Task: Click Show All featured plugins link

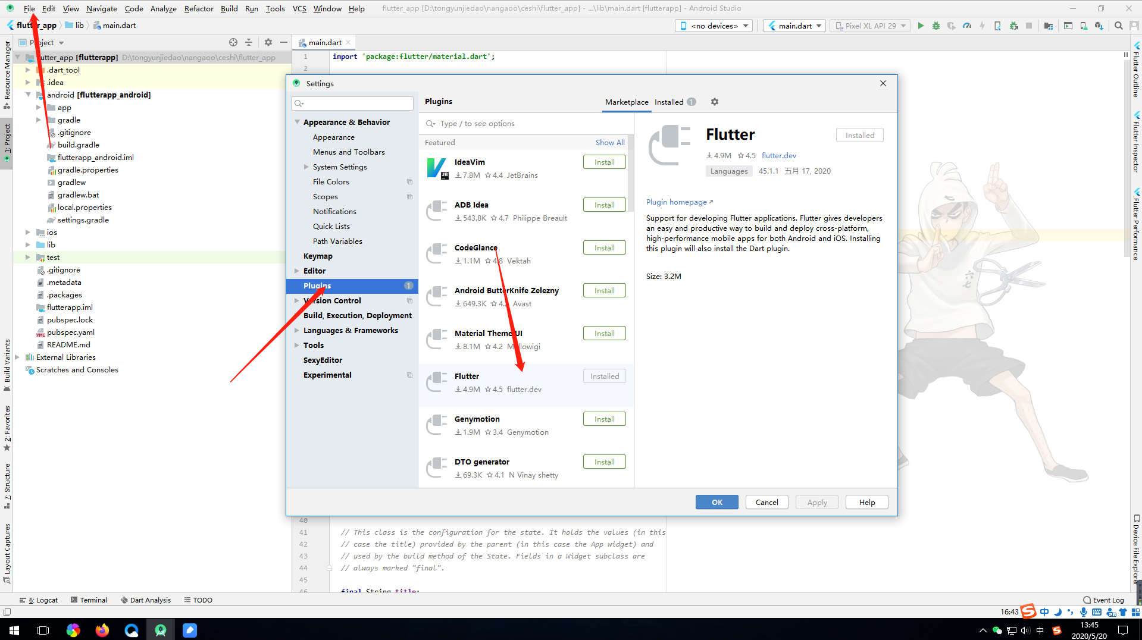Action: (610, 142)
